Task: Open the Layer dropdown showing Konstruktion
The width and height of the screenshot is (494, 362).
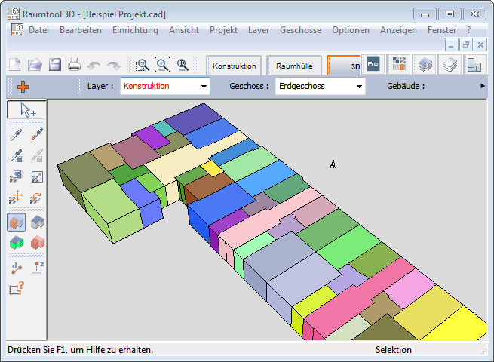Action: point(164,86)
